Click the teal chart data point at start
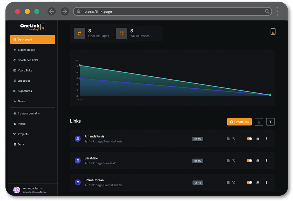The image size is (293, 201). [x=80, y=65]
